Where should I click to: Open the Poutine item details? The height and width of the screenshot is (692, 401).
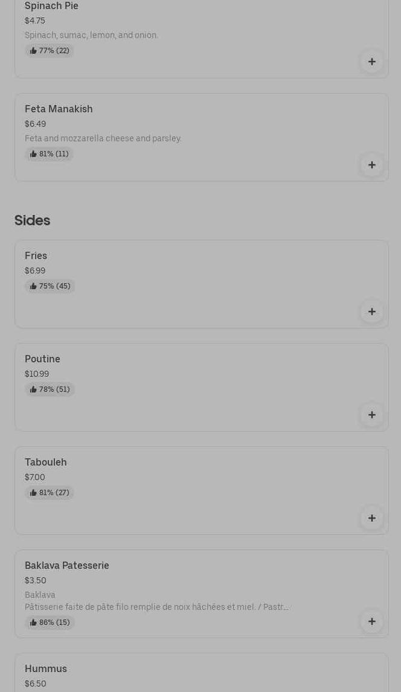point(42,359)
